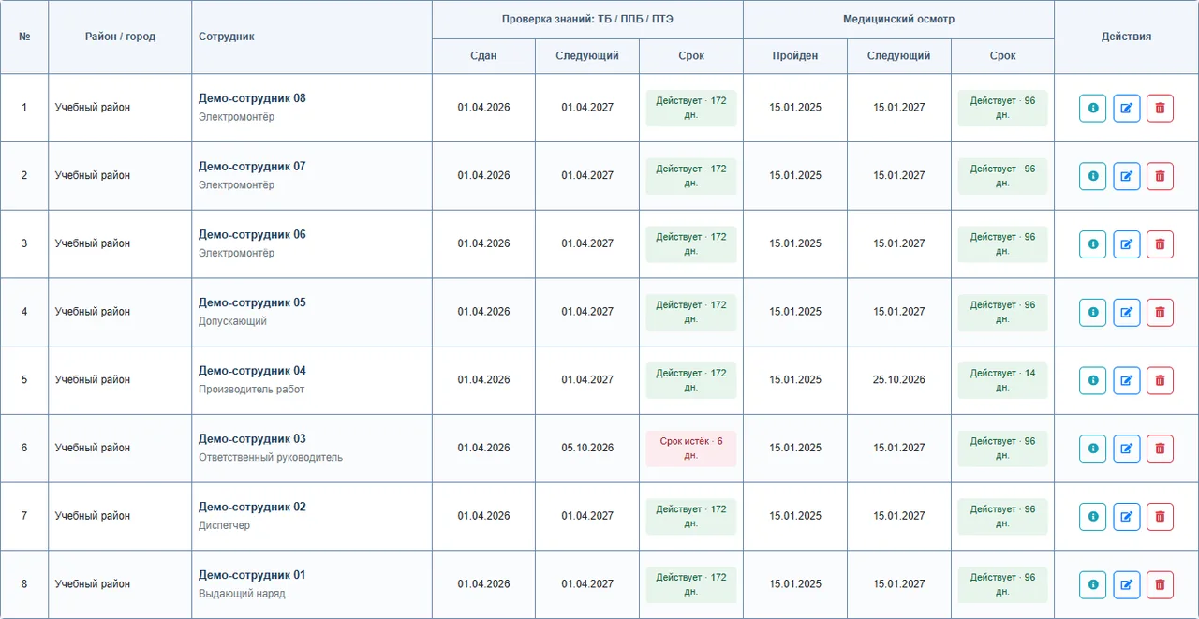Edit the Демо-сотрудник 07 entry
This screenshot has height=619, width=1199.
pyautogui.click(x=1126, y=176)
